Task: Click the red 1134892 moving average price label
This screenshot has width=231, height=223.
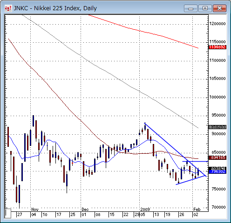Action: pyautogui.click(x=217, y=47)
